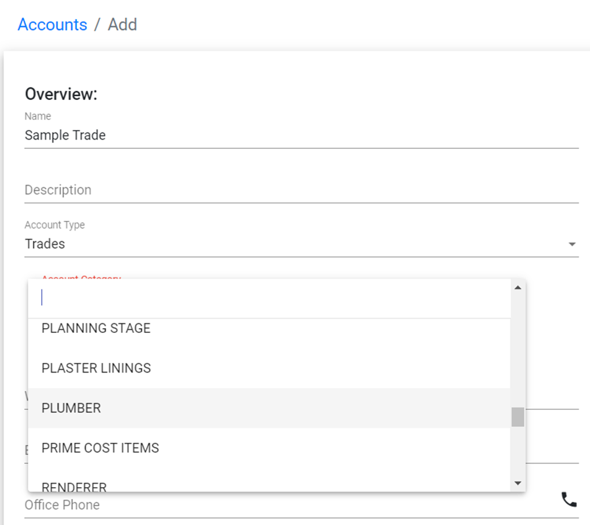The height and width of the screenshot is (525, 590).
Task: Select PLANNING STAGE from category list
Action: pyautogui.click(x=96, y=328)
